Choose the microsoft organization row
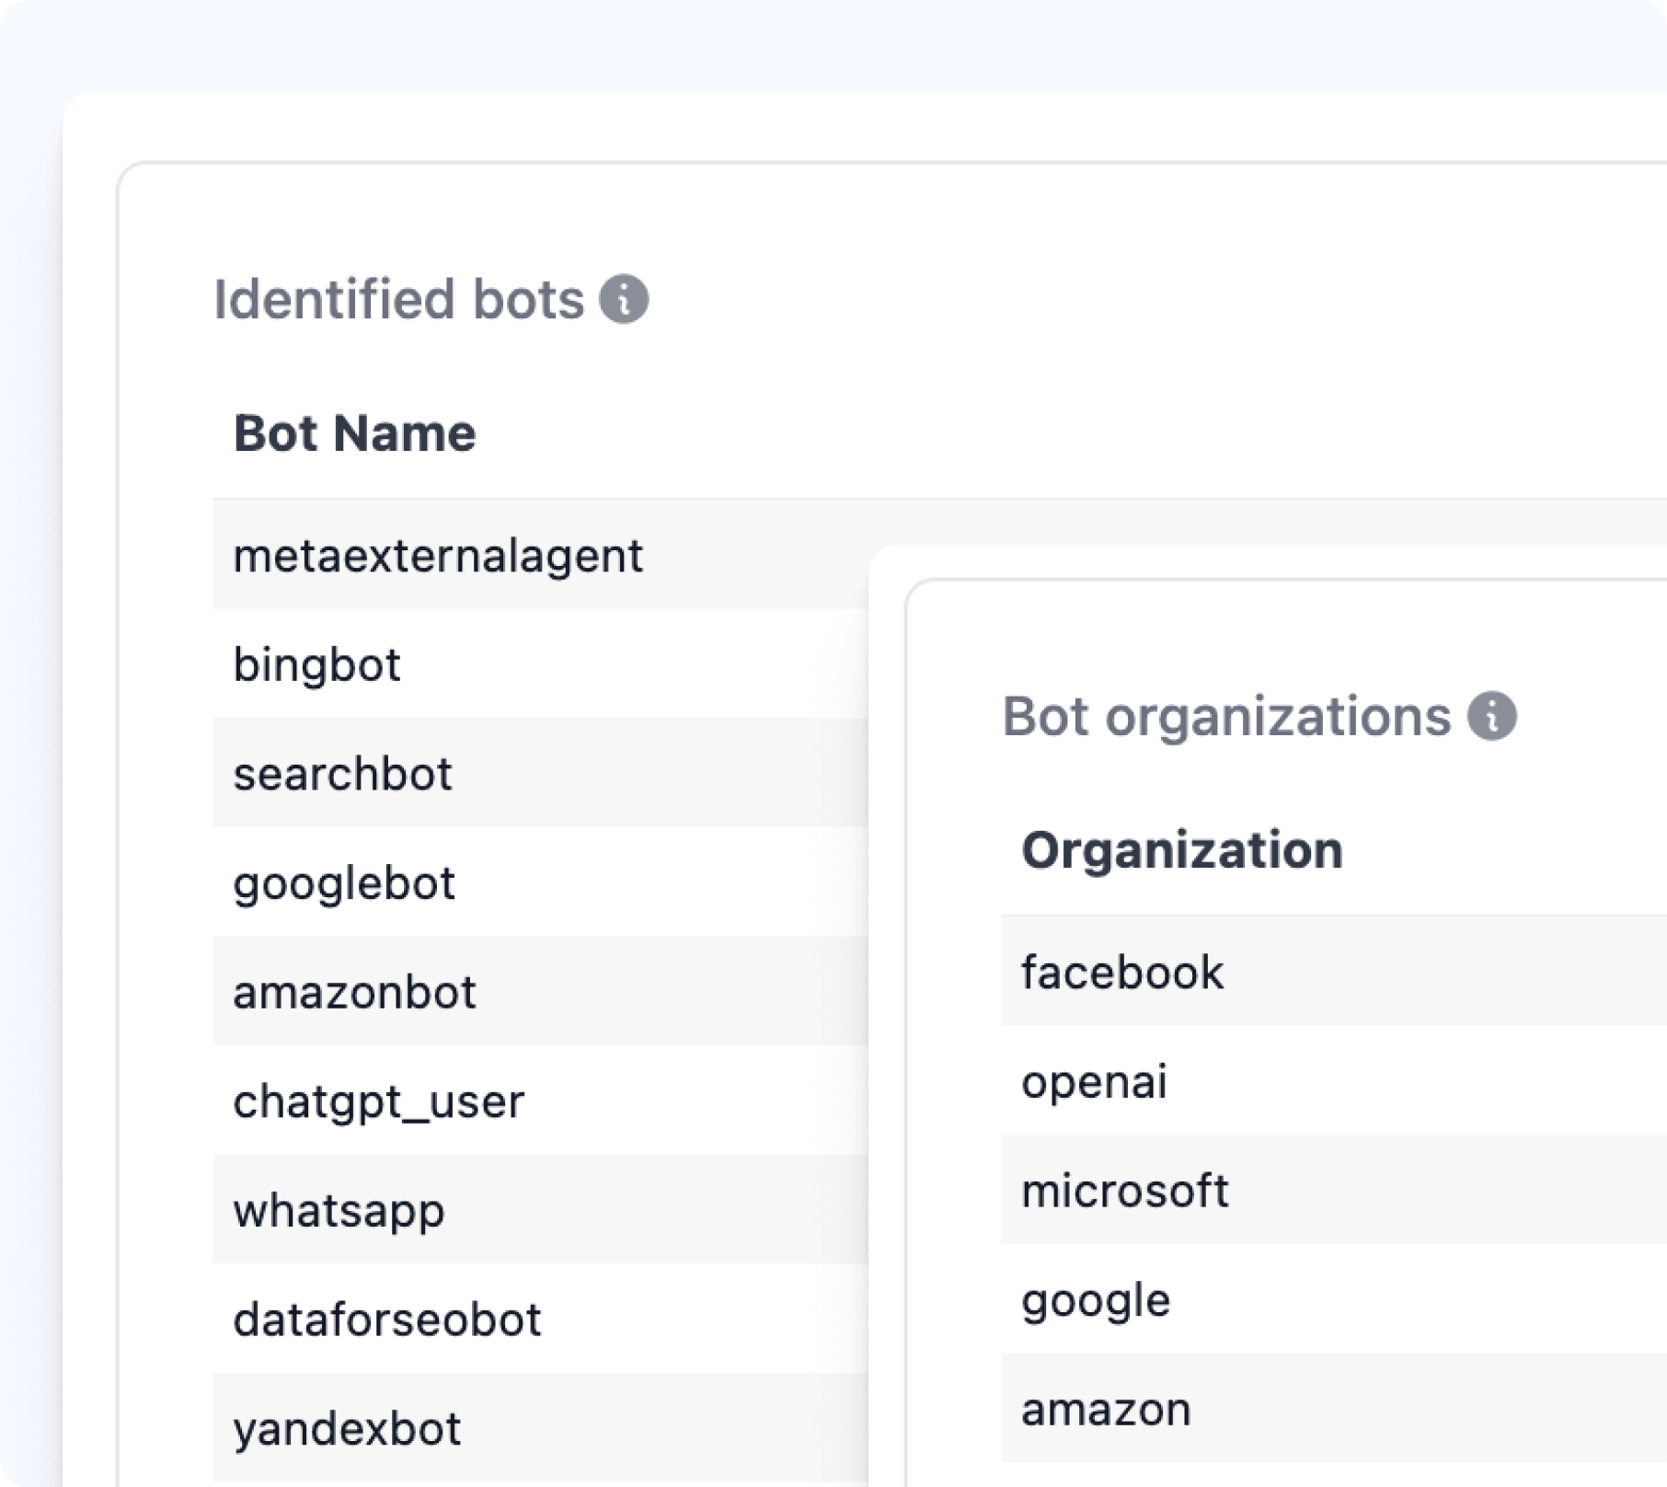This screenshot has height=1487, width=1667. (x=1124, y=1190)
